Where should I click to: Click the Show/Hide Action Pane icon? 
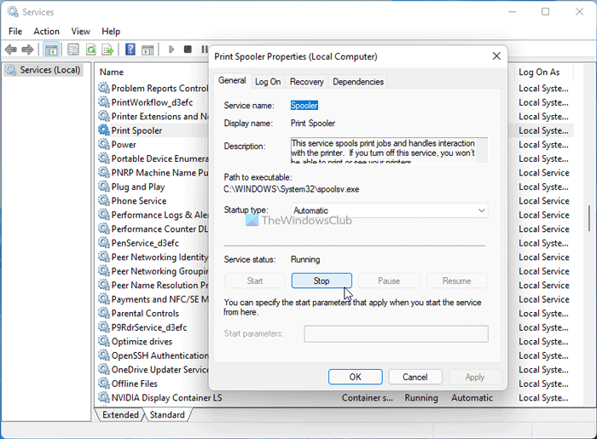[x=148, y=49]
